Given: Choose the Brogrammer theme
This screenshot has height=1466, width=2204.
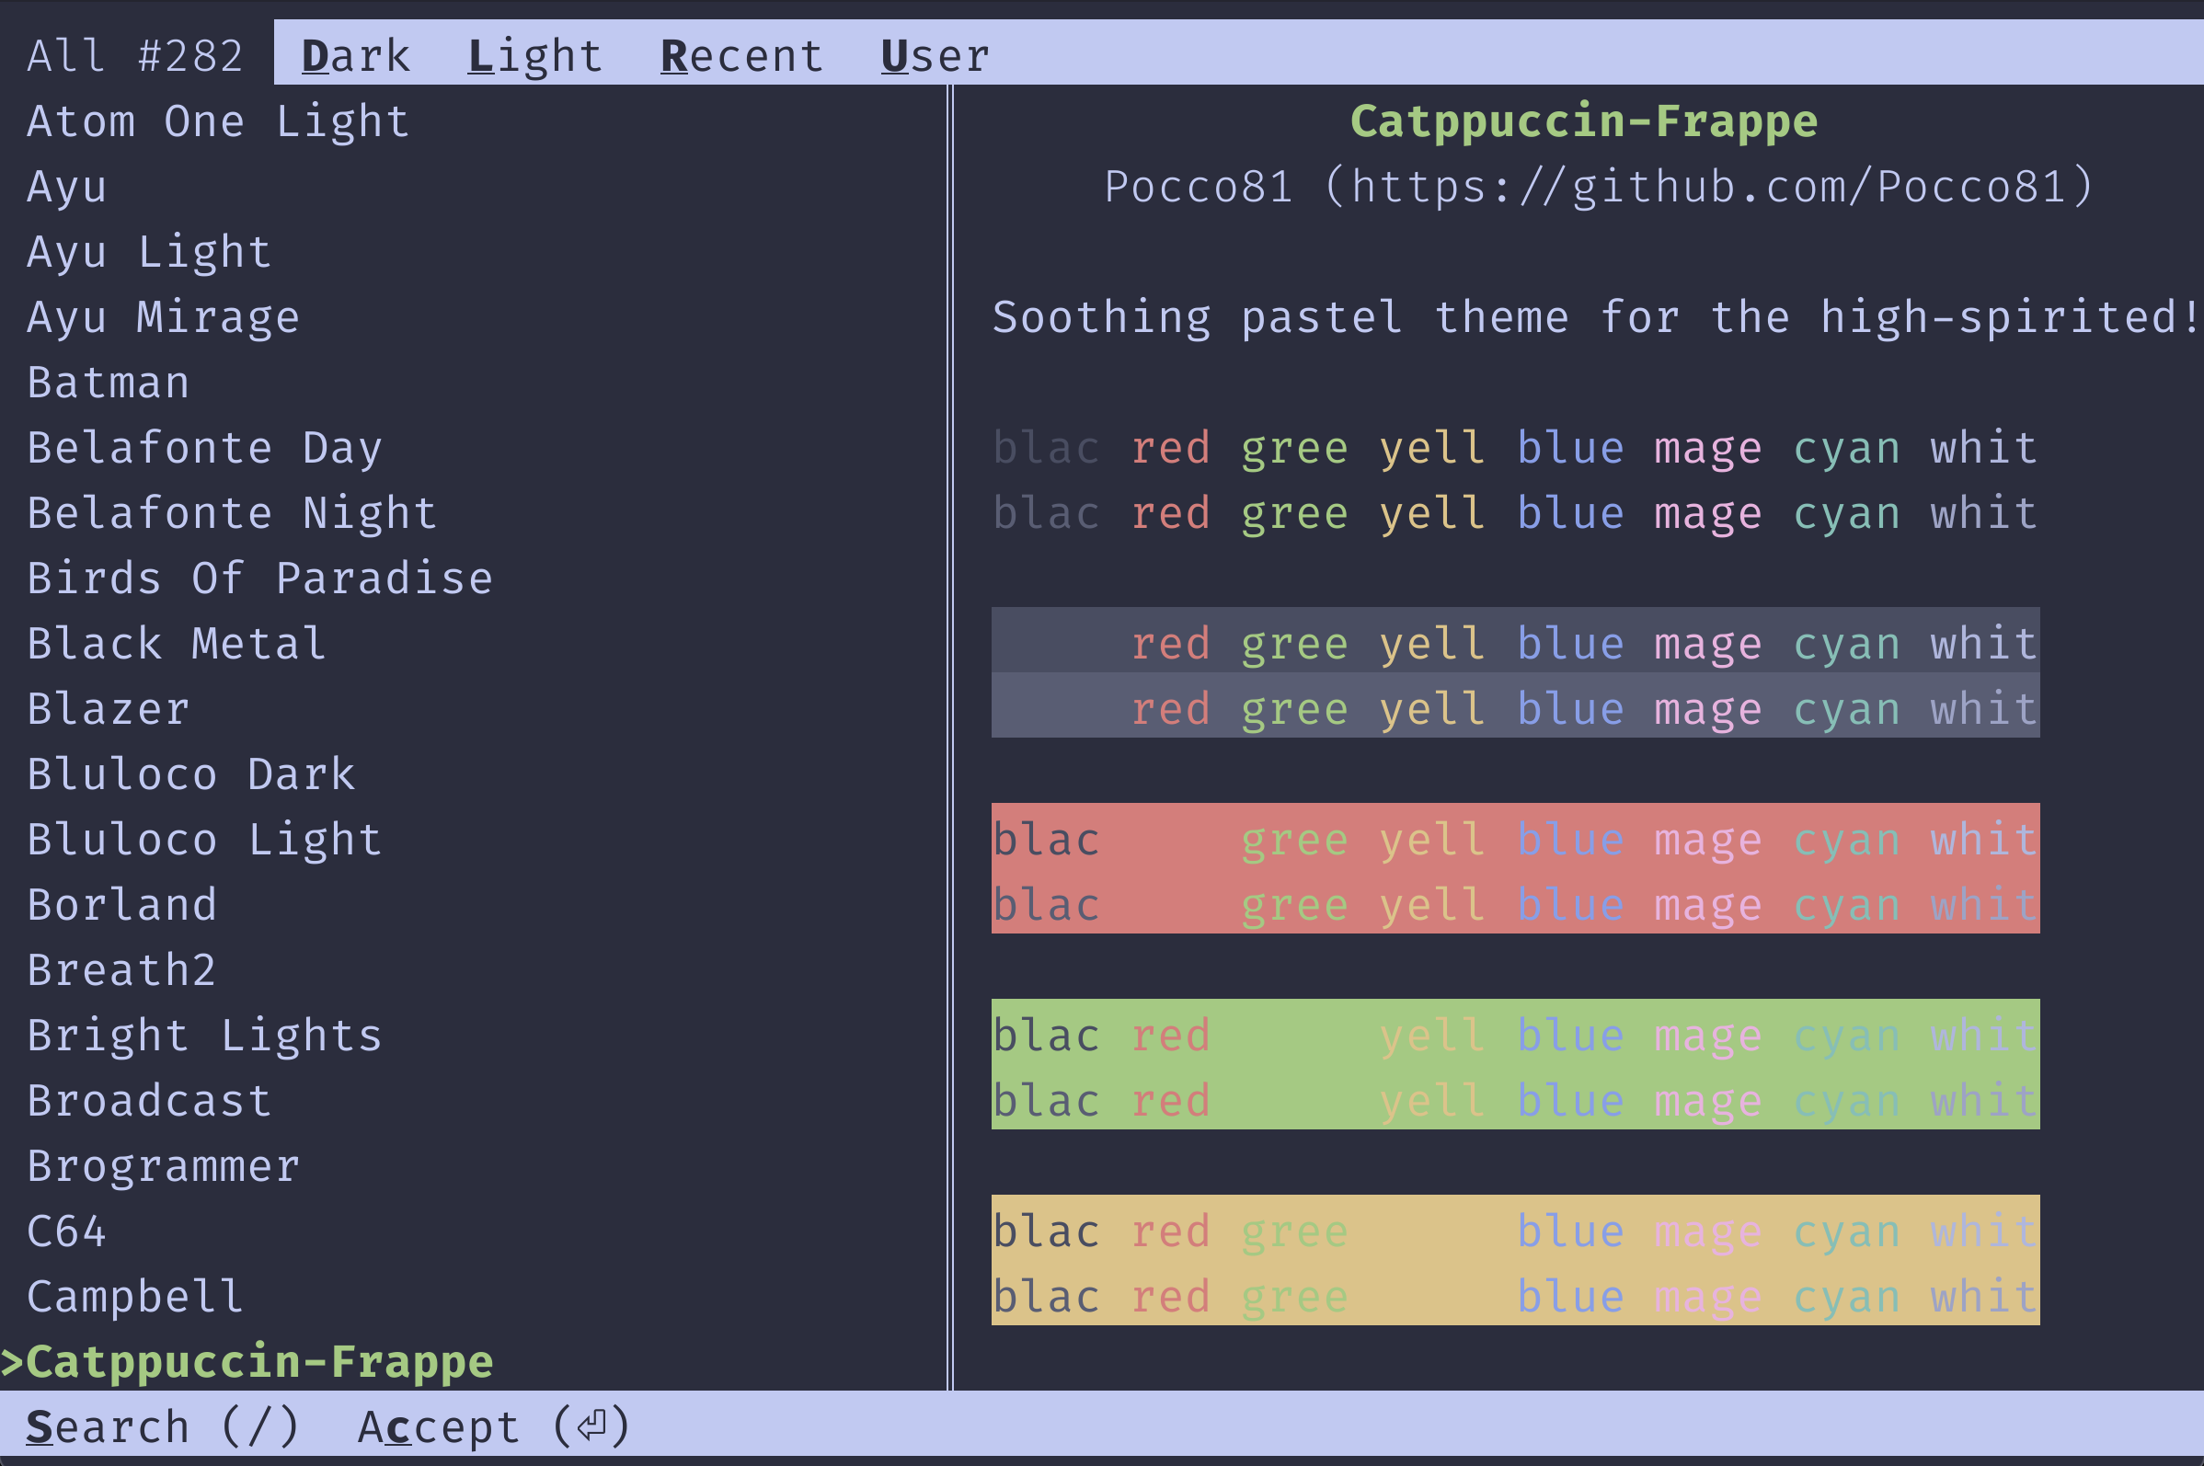Looking at the screenshot, I should point(164,1166).
